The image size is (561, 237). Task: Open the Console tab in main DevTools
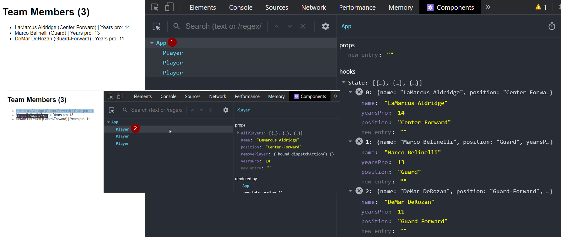[x=241, y=7]
